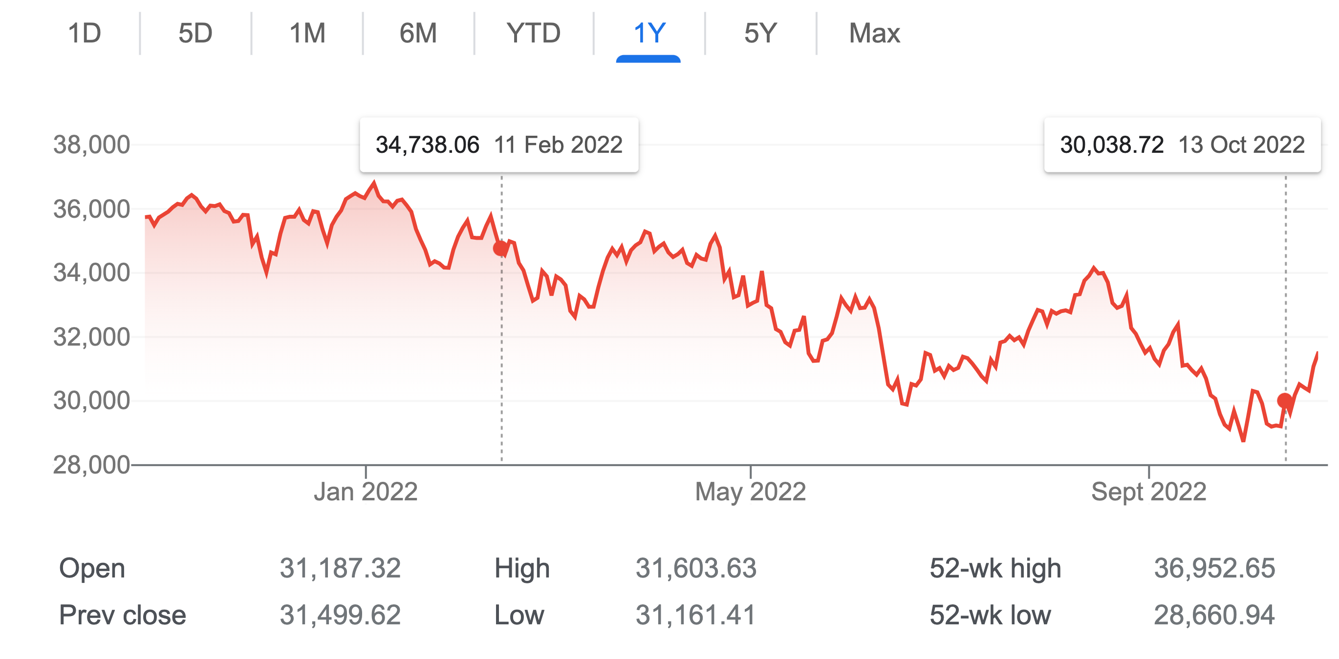1339x659 pixels.
Task: Choose the Max range tab
Action: tap(874, 34)
